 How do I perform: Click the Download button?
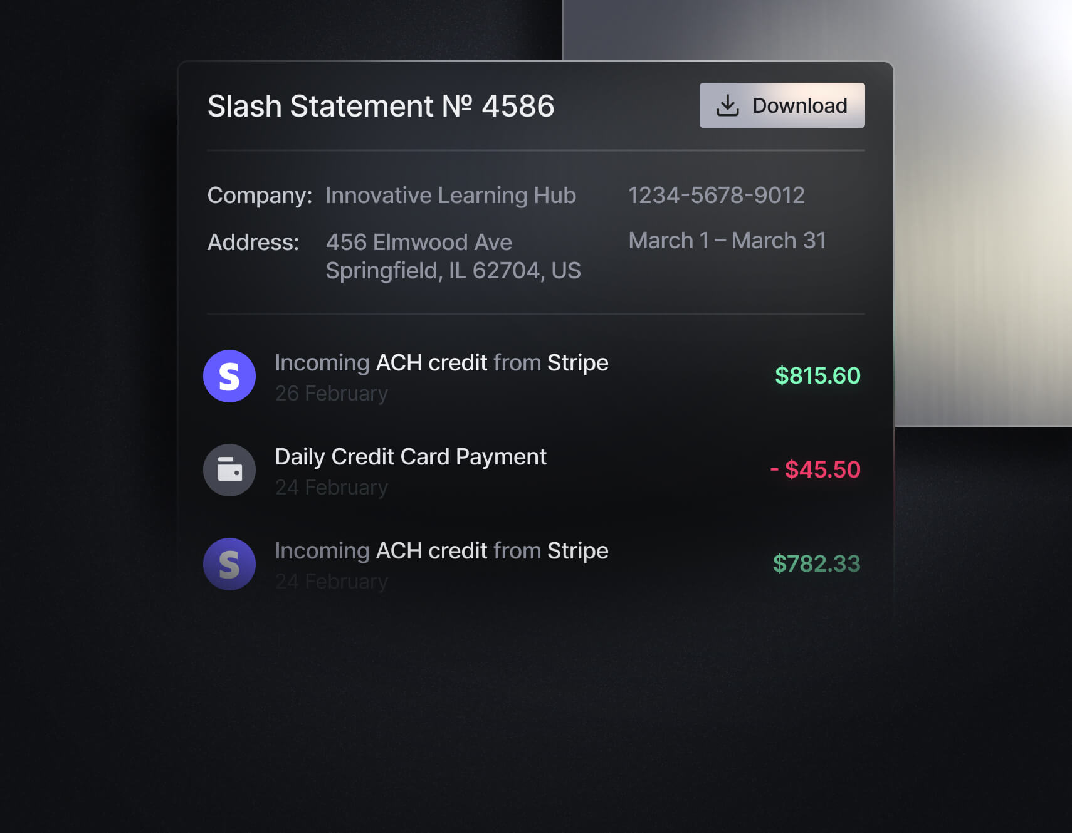tap(782, 105)
